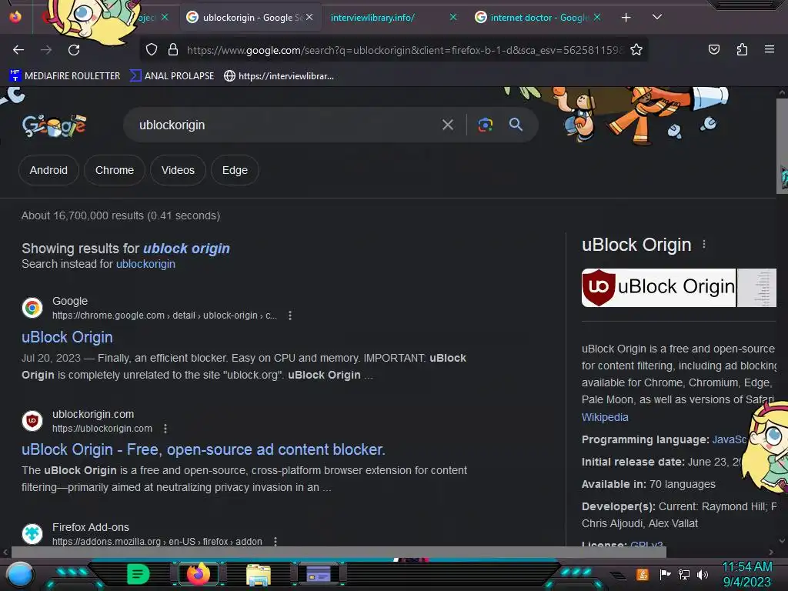The height and width of the screenshot is (591, 788).
Task: Open more options beside uBlock Origin panel title
Action: (x=704, y=244)
